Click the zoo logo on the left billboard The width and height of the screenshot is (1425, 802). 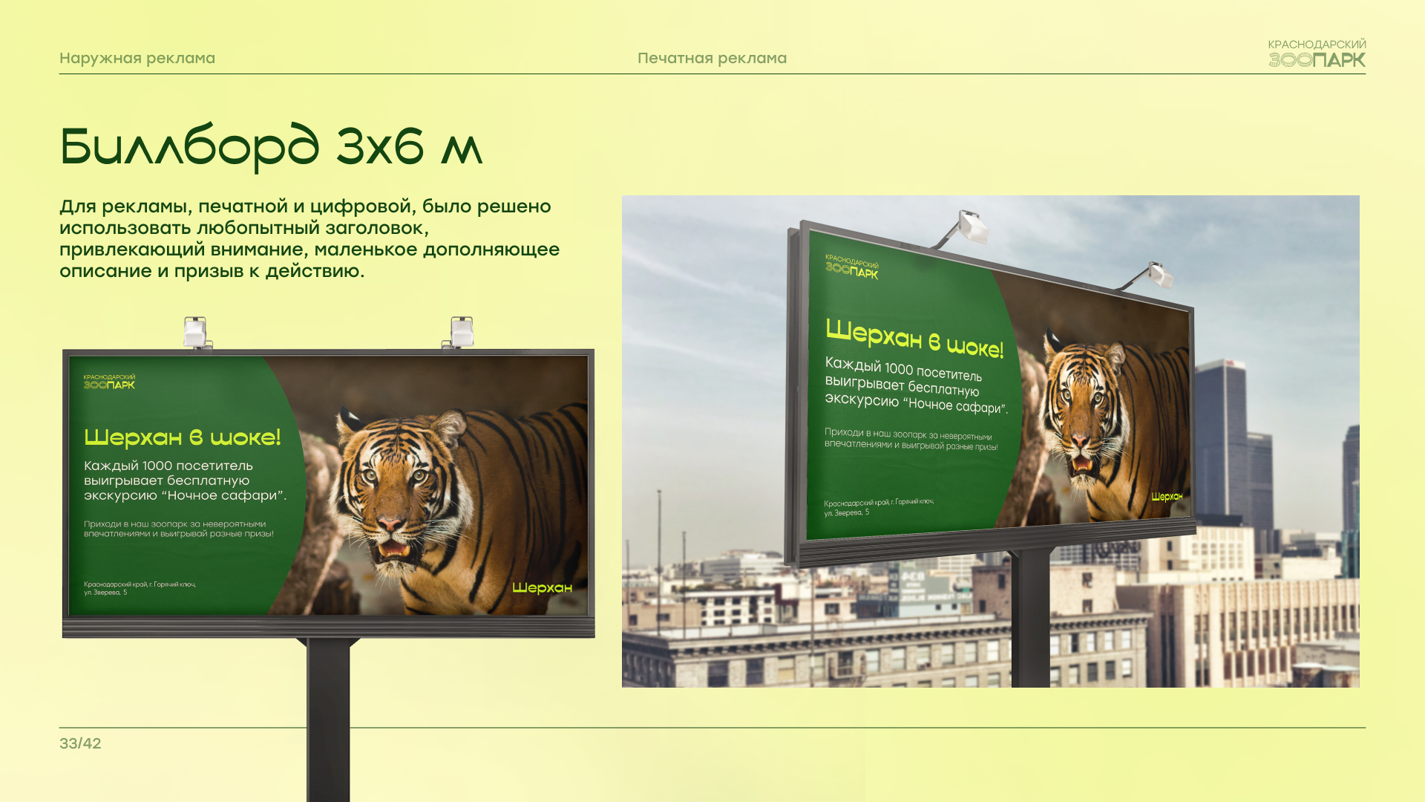[109, 382]
